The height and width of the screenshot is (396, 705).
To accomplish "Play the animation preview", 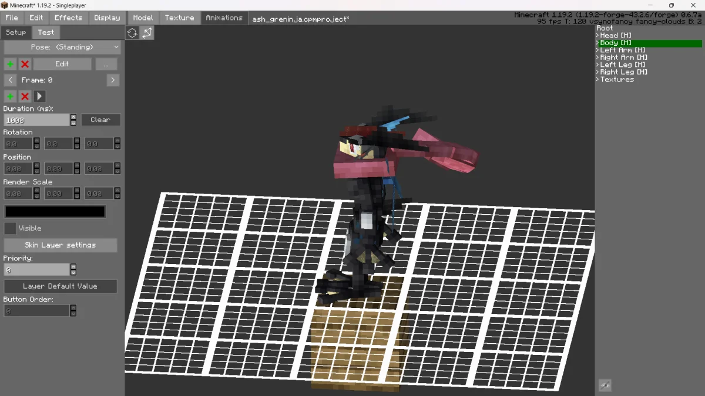I will [x=39, y=96].
